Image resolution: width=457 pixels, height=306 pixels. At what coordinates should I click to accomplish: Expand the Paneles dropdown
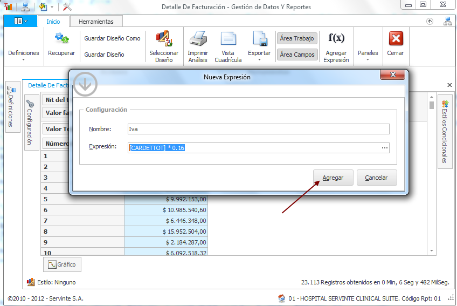(x=368, y=56)
